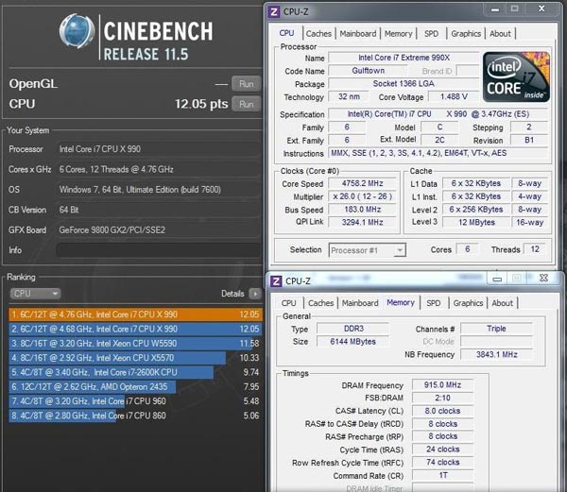This screenshot has height=492, width=567.
Task: Open Mainboard tab in top CPU-Z window
Action: click(x=358, y=34)
